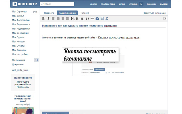Open Приложения in the sidebar
182x114 pixels.
[18, 60]
